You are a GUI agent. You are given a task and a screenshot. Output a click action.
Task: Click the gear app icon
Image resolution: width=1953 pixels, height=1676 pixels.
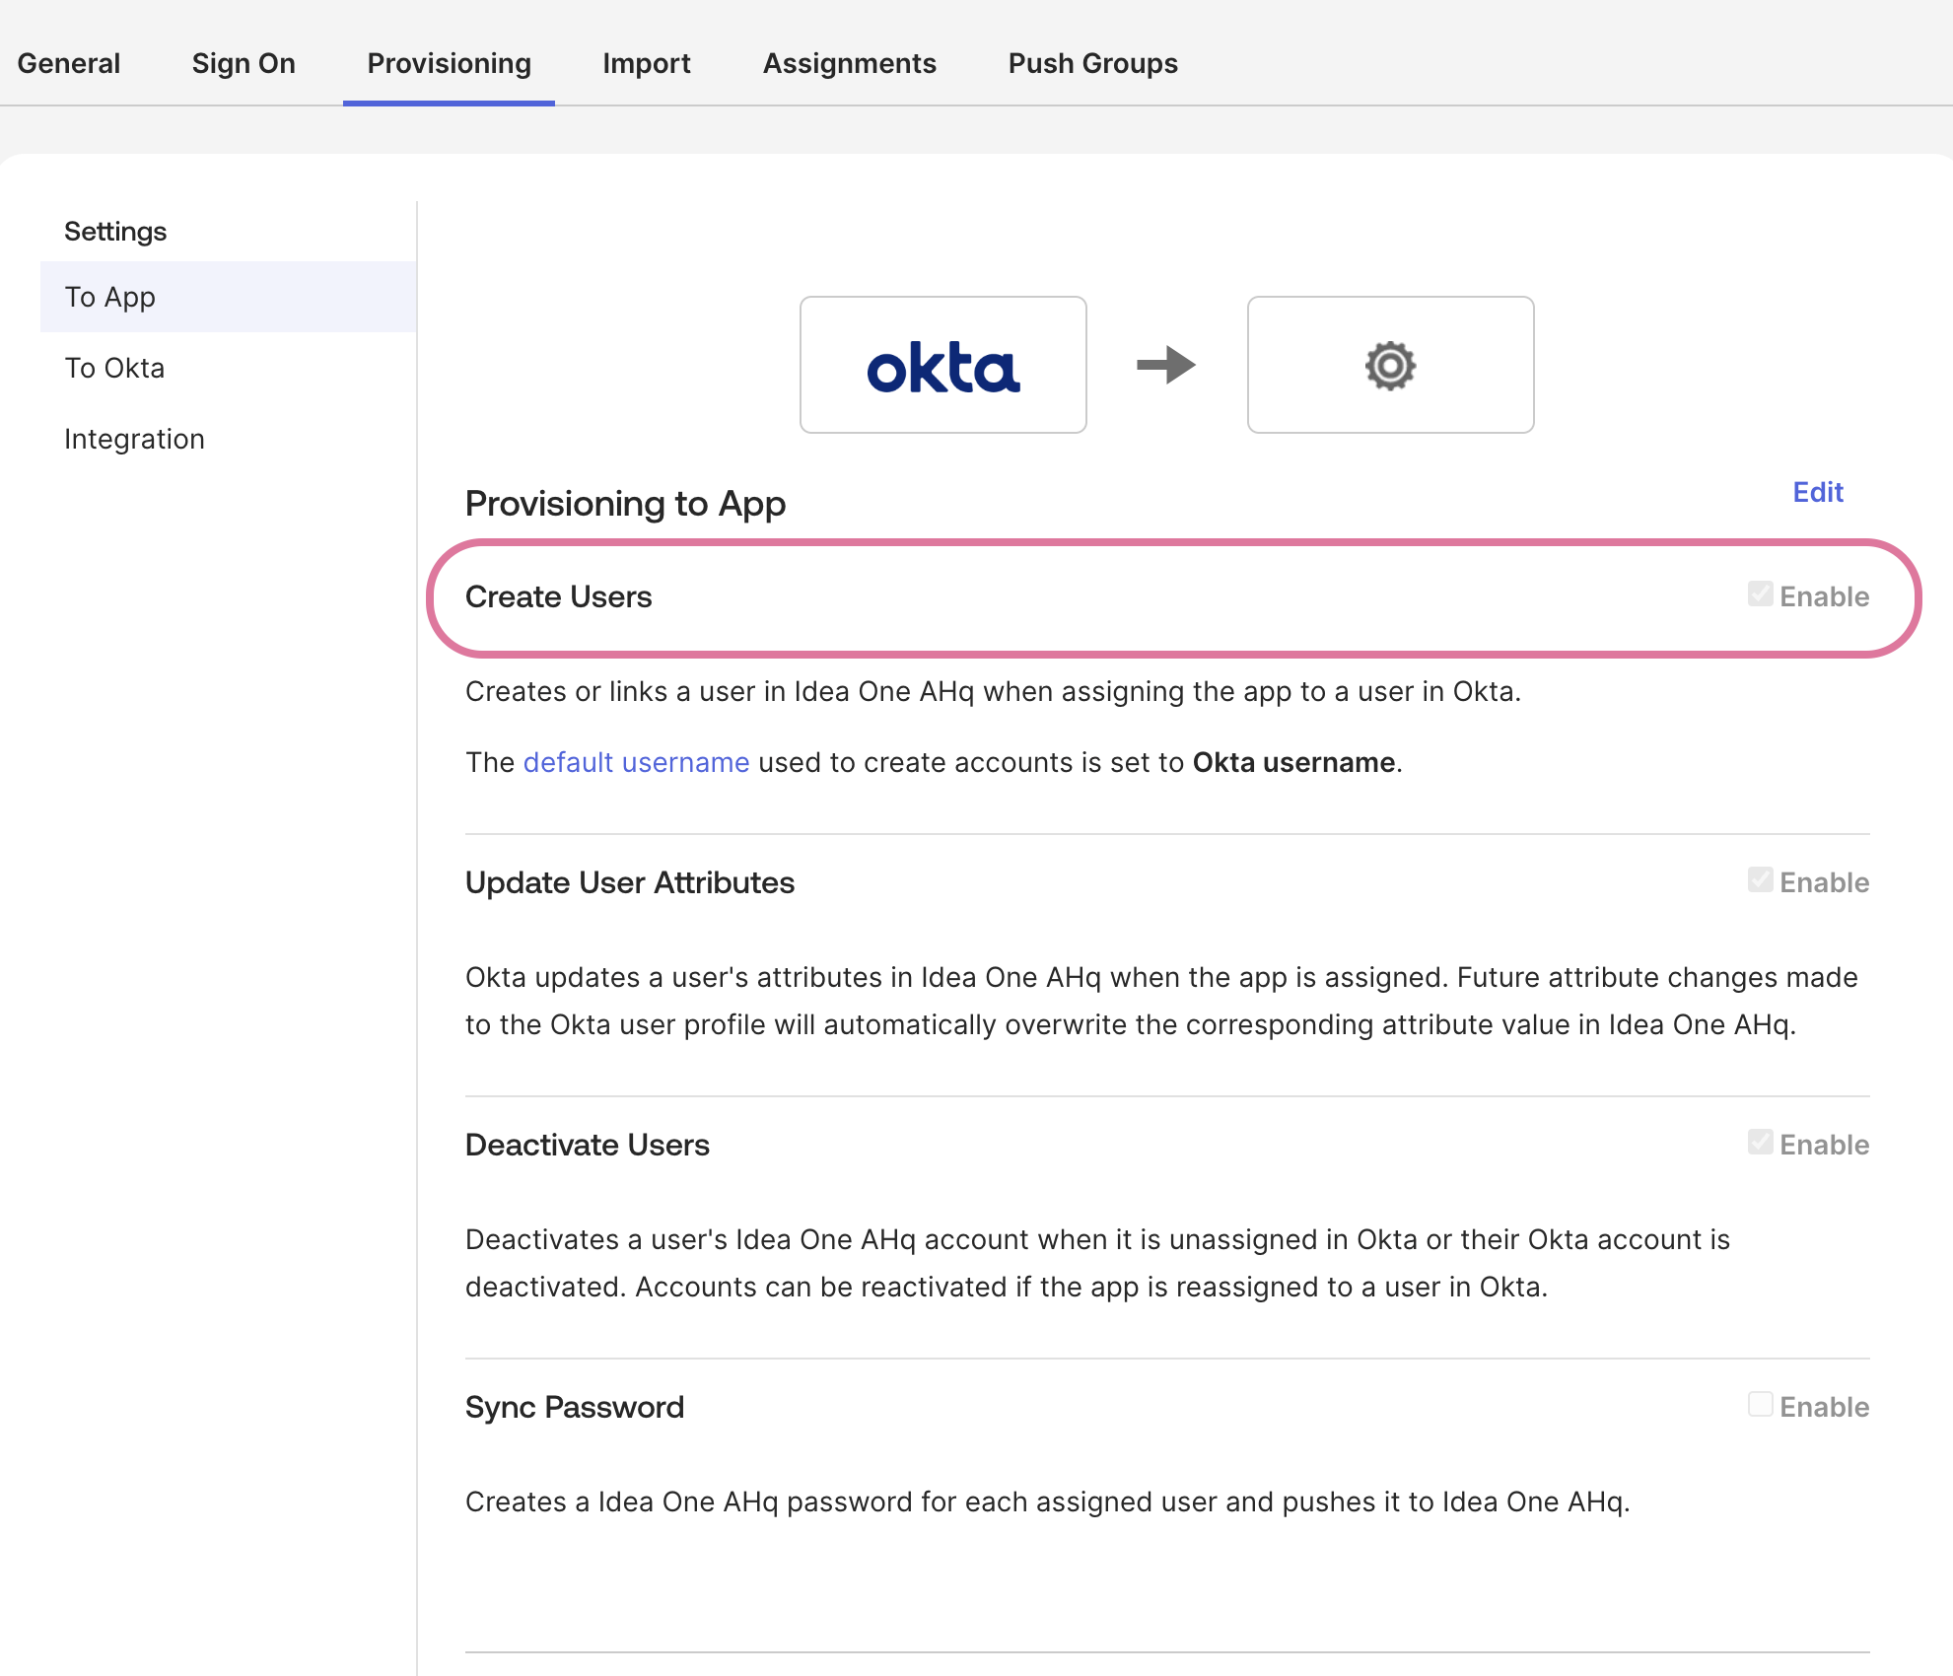1390,365
